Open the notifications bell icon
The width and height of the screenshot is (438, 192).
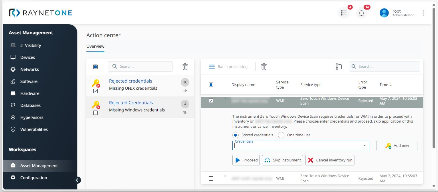coord(361,13)
